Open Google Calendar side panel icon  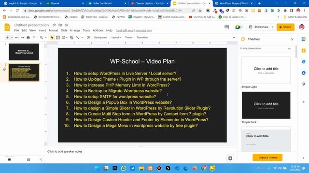pyautogui.click(x=304, y=39)
